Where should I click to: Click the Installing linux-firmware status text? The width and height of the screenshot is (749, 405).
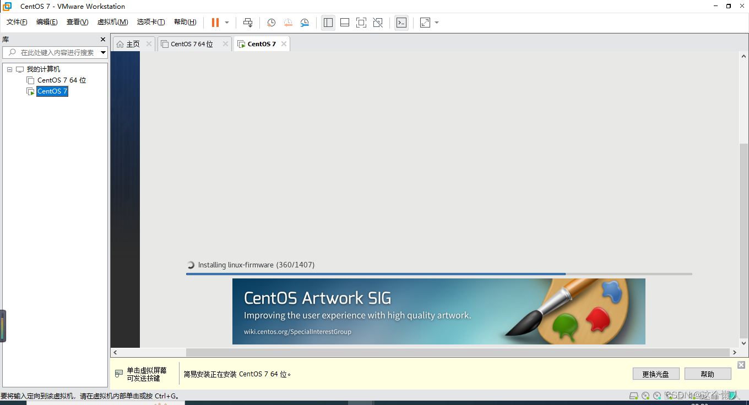click(256, 265)
